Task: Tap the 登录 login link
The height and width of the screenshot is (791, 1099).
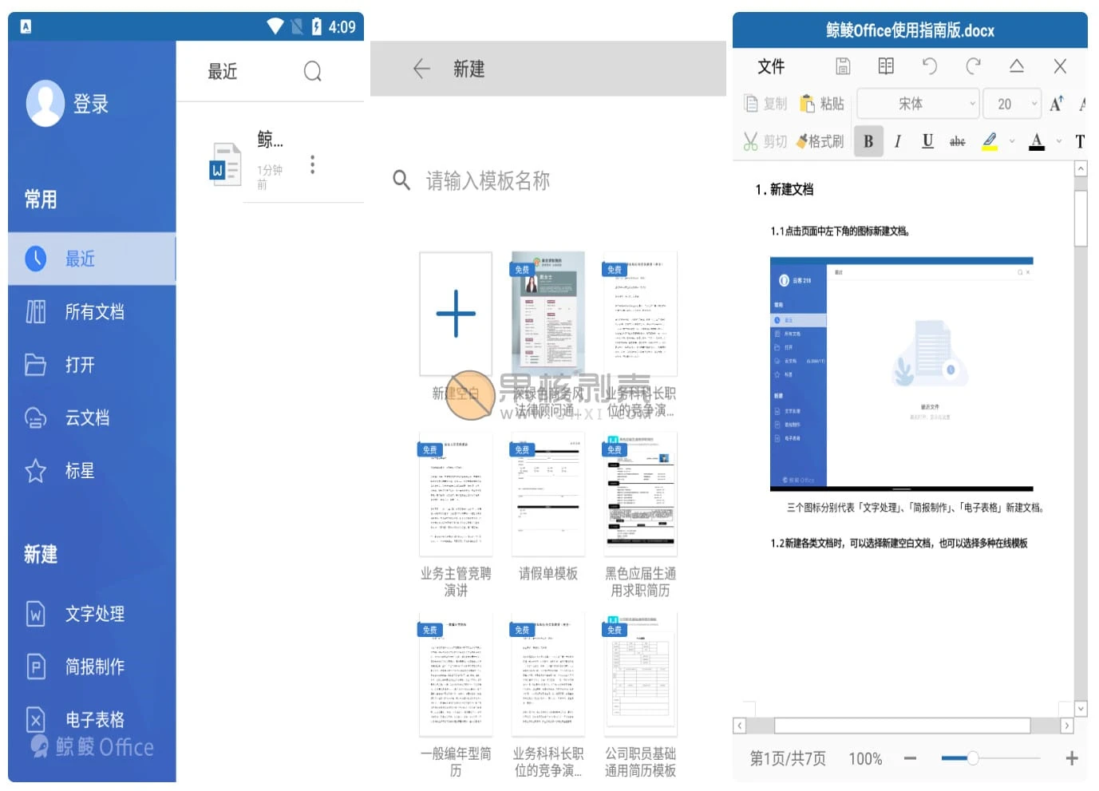Action: click(91, 104)
